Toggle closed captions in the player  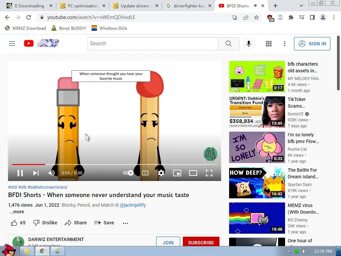point(145,173)
